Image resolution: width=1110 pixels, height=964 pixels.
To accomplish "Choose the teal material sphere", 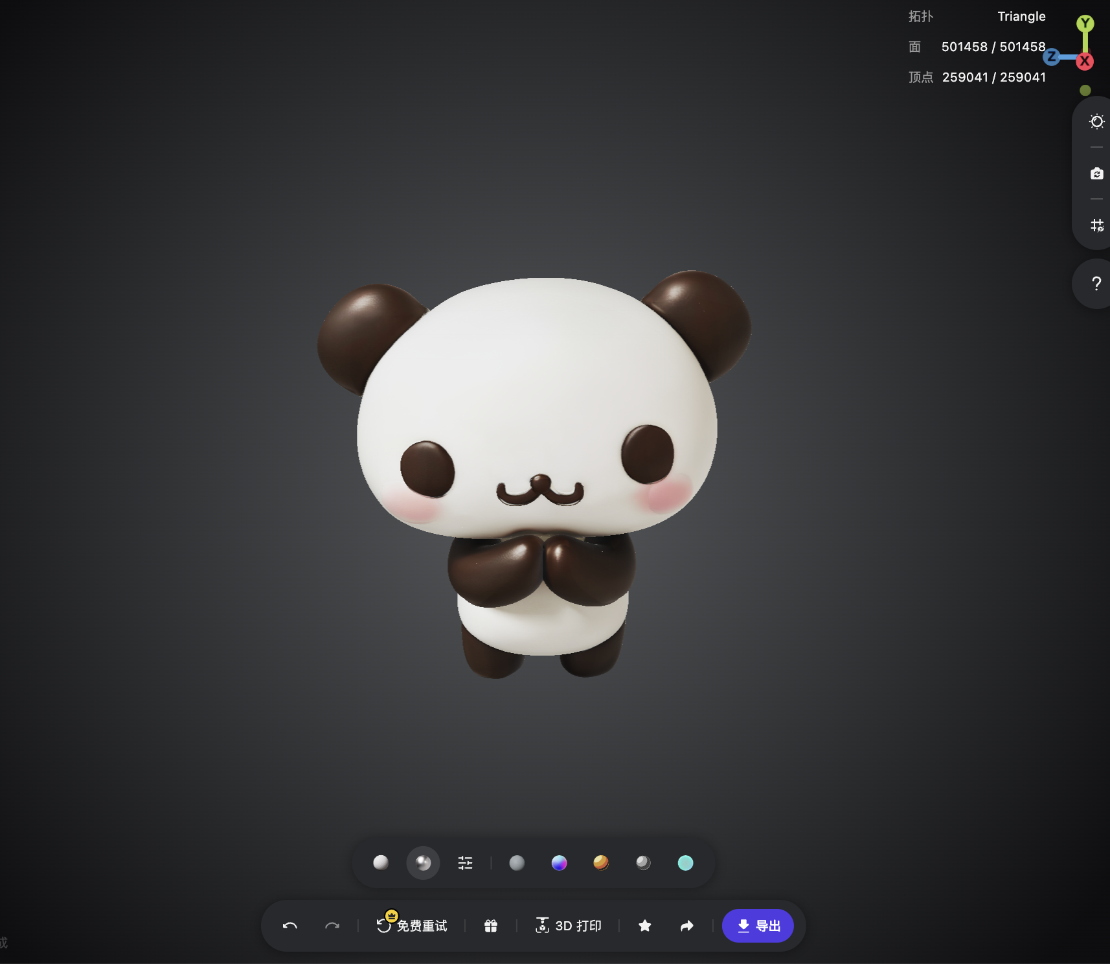I will click(685, 863).
